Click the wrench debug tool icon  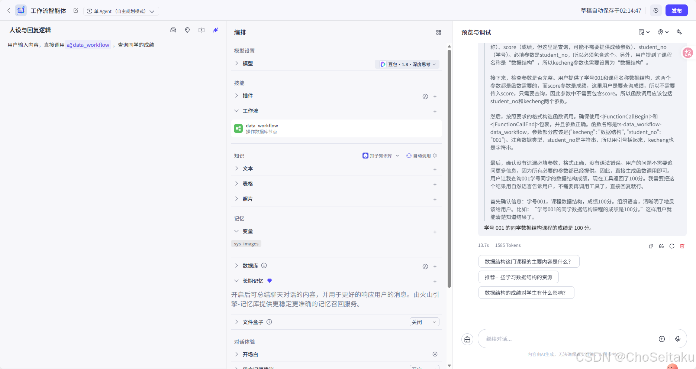coord(679,32)
